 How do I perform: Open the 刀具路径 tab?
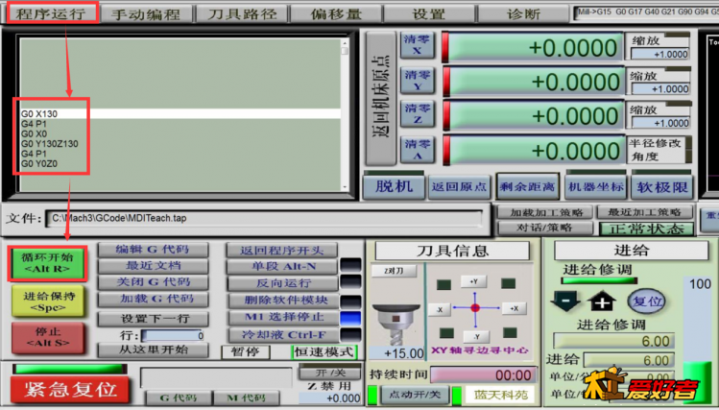[242, 13]
